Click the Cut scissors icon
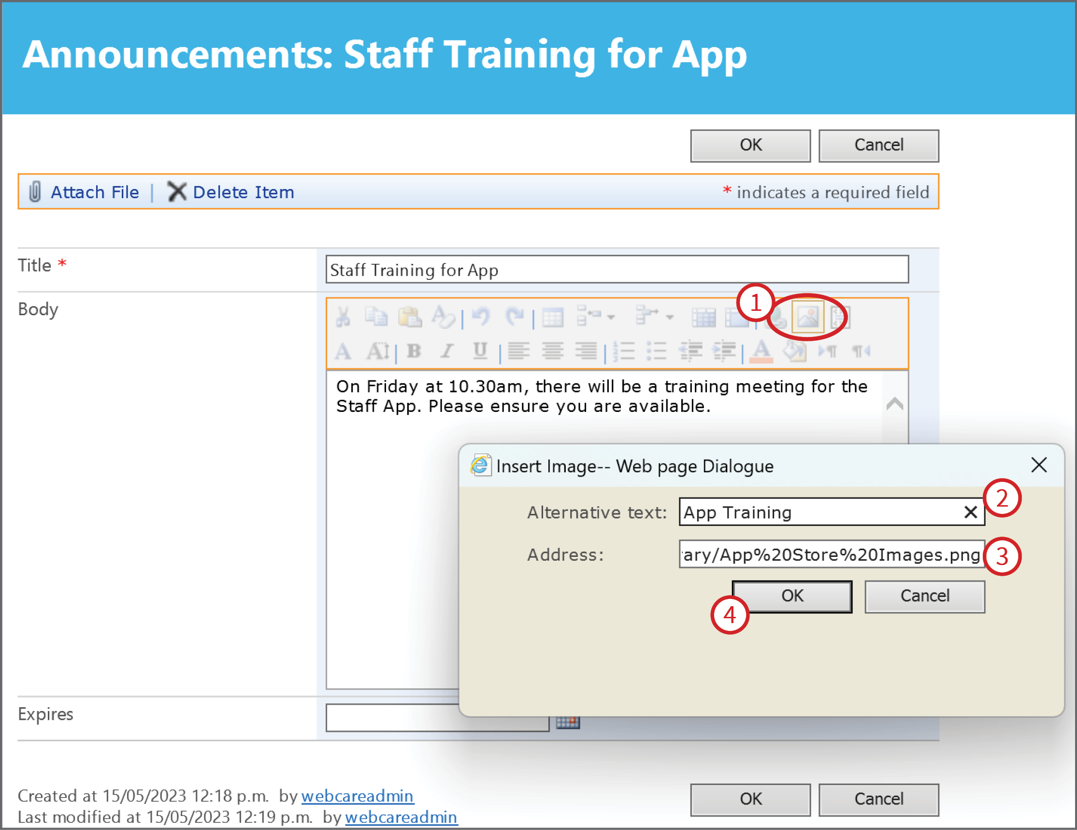1077x830 pixels. click(x=343, y=317)
